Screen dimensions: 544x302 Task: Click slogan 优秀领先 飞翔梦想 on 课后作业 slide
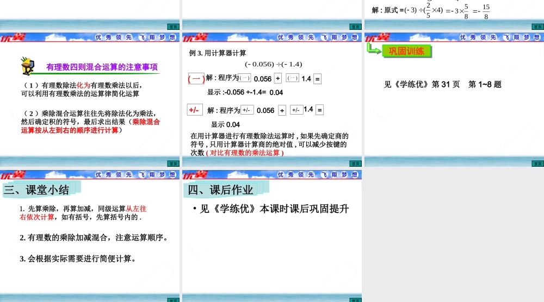[x=318, y=174]
